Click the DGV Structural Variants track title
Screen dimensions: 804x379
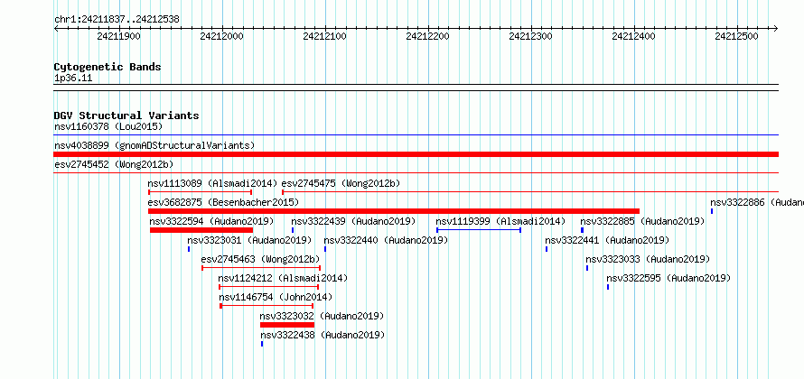pyautogui.click(x=126, y=116)
